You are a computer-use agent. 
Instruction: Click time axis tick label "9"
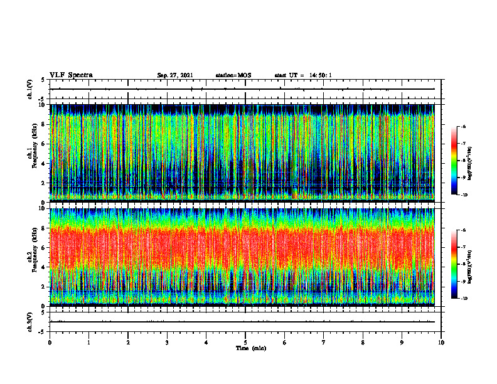(x=402, y=343)
